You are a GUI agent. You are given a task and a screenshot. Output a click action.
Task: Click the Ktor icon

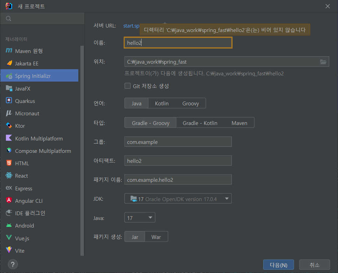click(x=9, y=126)
